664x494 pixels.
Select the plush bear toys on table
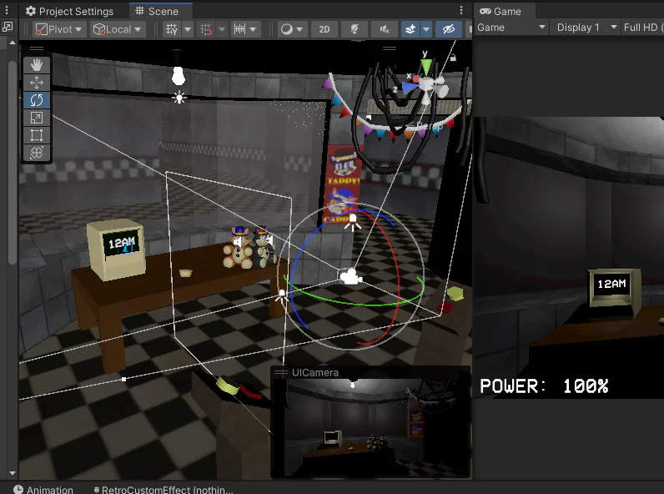click(x=249, y=248)
